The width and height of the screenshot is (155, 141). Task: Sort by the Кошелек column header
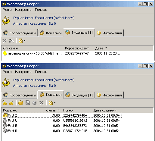point(10,110)
